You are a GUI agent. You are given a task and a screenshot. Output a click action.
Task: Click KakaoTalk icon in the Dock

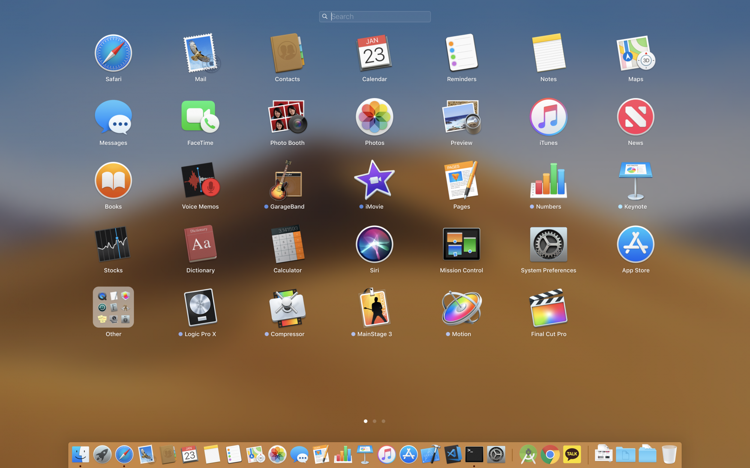(572, 455)
